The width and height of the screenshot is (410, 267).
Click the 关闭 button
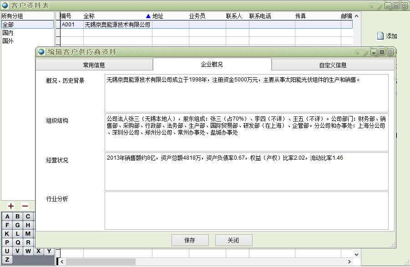tap(233, 240)
